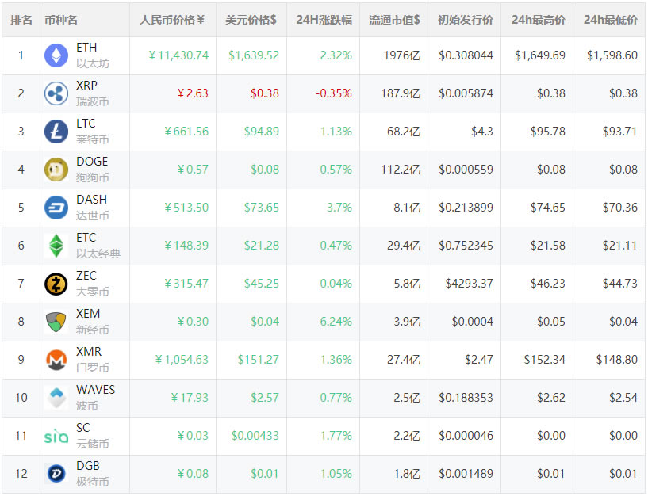Sort by the 币种名 column header

pos(61,20)
